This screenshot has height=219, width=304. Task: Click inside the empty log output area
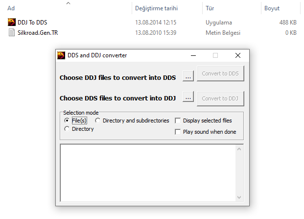pyautogui.click(x=148, y=173)
